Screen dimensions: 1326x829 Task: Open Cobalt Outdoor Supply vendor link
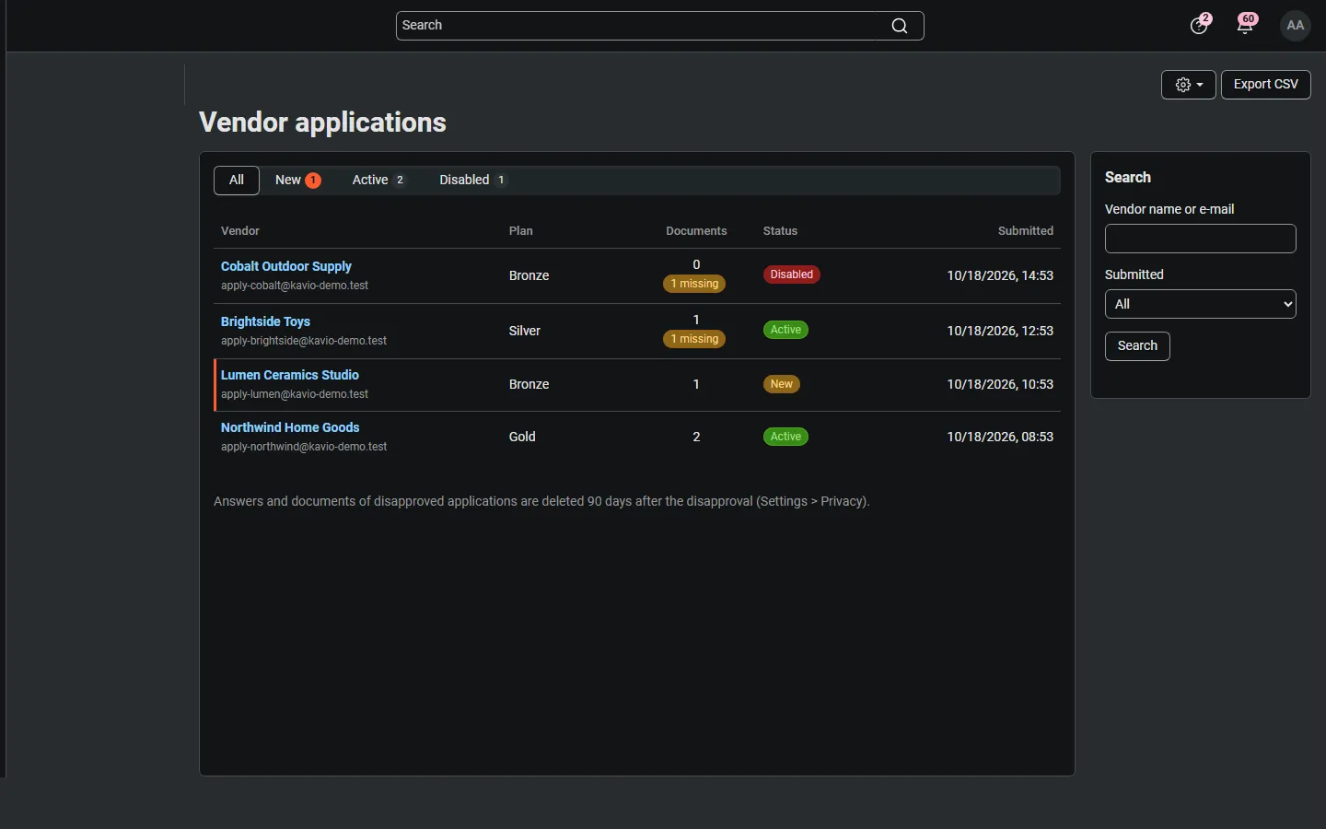pos(286,266)
